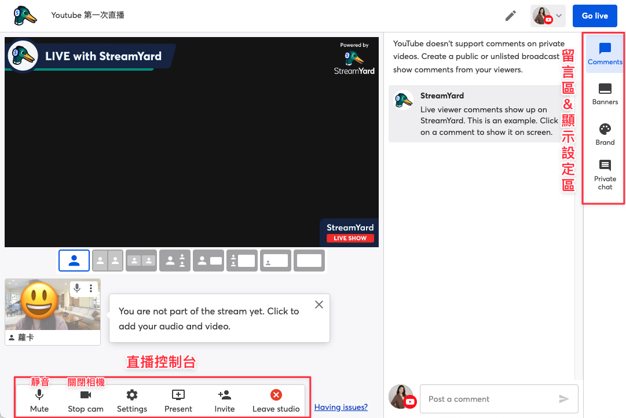Image resolution: width=626 pixels, height=418 pixels.
Task: Click Present to share your screen
Action: 178,401
